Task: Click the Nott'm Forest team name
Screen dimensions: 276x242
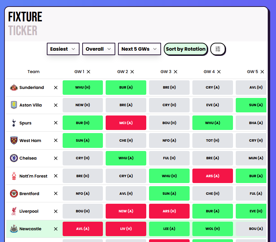Action: pyautogui.click(x=33, y=176)
